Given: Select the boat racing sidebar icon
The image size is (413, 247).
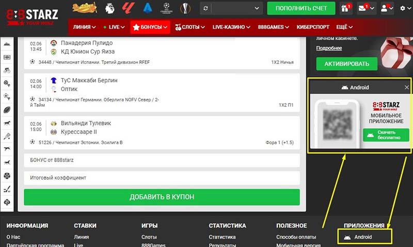Looking at the screenshot, I should (x=7, y=44).
